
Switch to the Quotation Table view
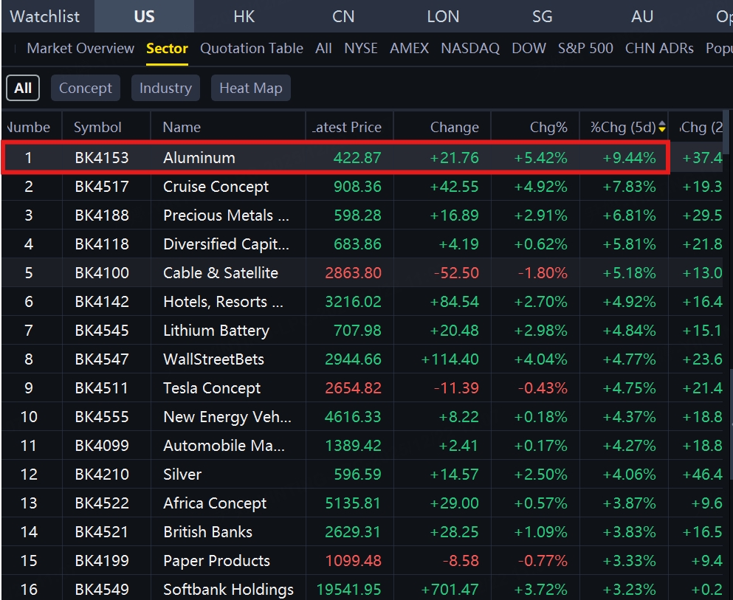coord(252,49)
